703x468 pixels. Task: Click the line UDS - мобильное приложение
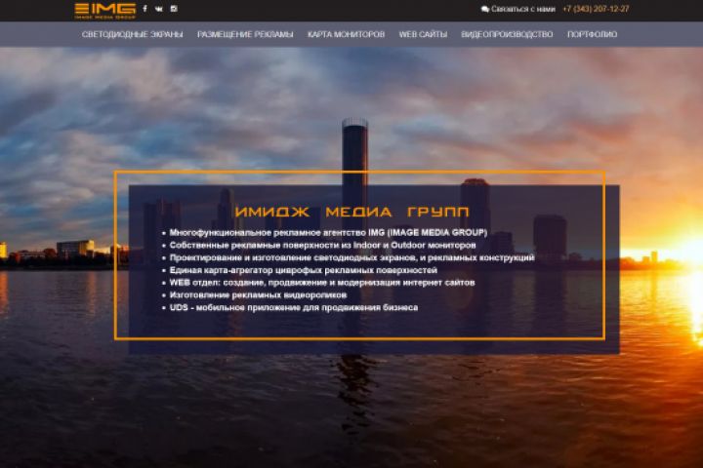pos(294,308)
